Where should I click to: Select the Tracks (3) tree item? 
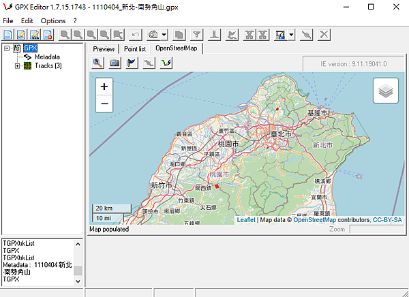click(48, 65)
